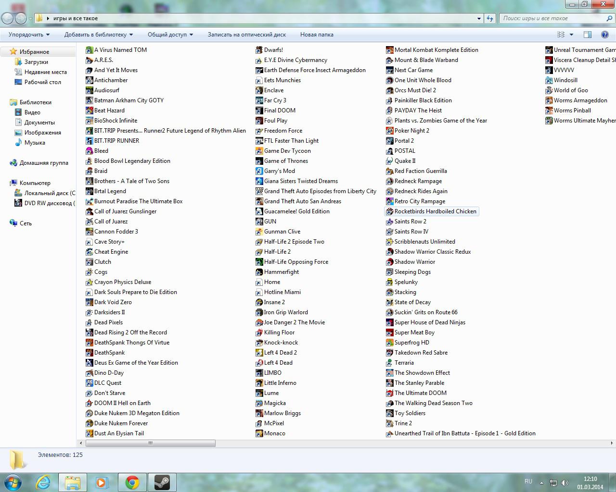This screenshot has height=492, width=616.
Task: Click the World of Goo shortcut icon
Action: [549, 90]
